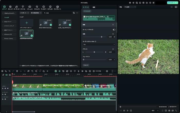Switch to the 速度 tab
Viewport: 180px width, 113px height.
click(94, 7)
